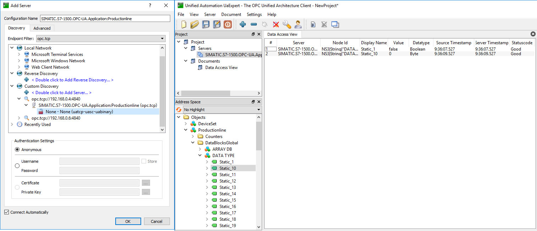The height and width of the screenshot is (231, 537).
Task: Change user with the person icon
Action: pyautogui.click(x=298, y=24)
